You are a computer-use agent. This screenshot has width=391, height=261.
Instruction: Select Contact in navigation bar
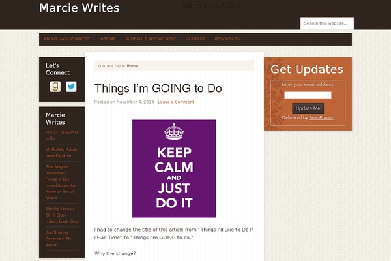195,39
